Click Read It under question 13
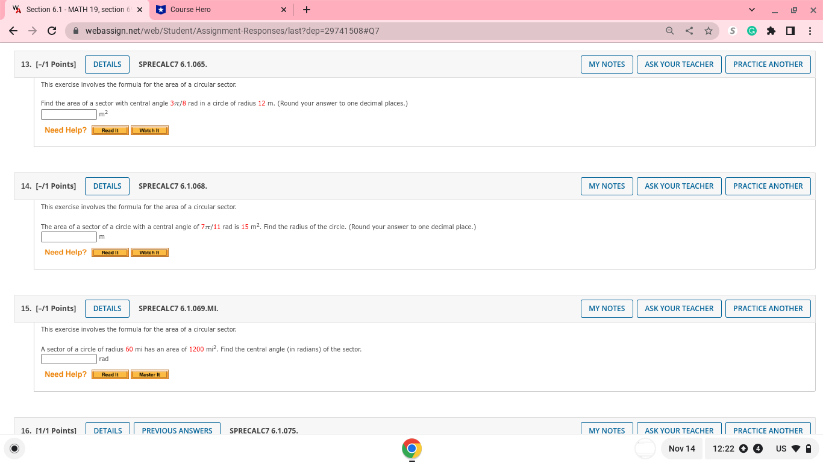Screen dimensions: 823x463 tap(110, 130)
